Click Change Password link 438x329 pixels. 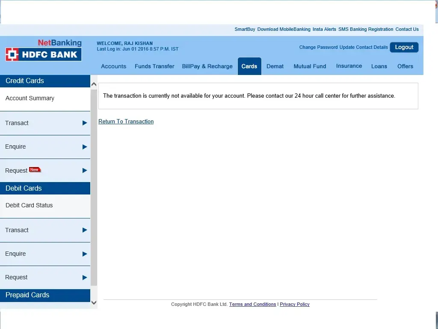[x=318, y=47]
